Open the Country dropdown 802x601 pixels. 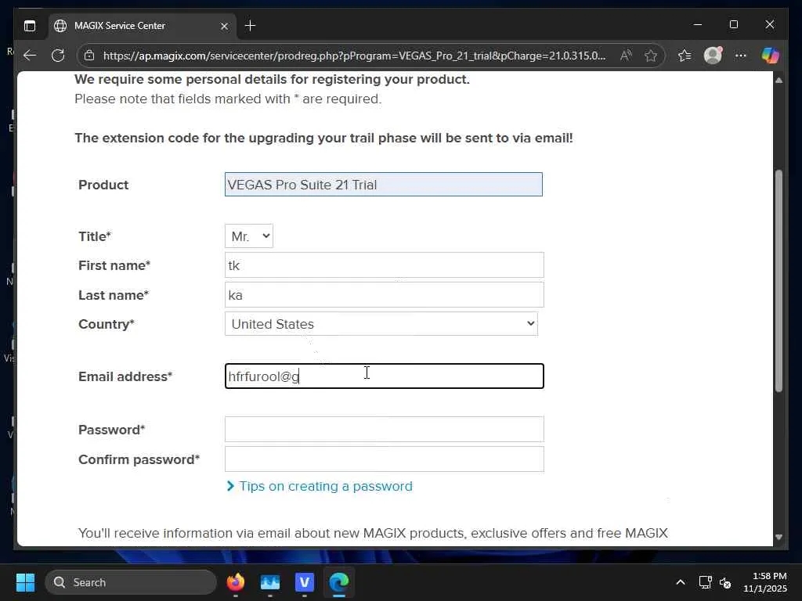tap(381, 324)
